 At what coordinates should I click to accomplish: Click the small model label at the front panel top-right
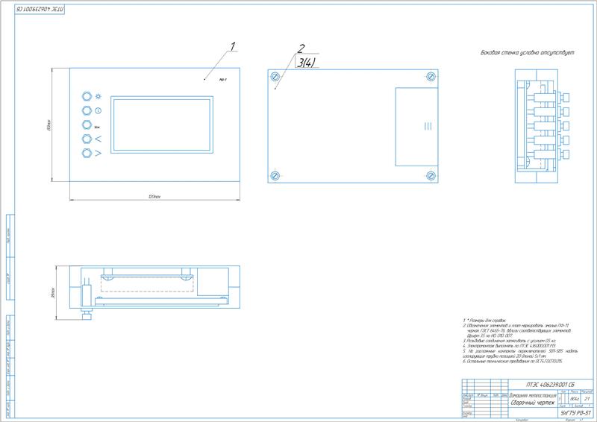(x=223, y=80)
